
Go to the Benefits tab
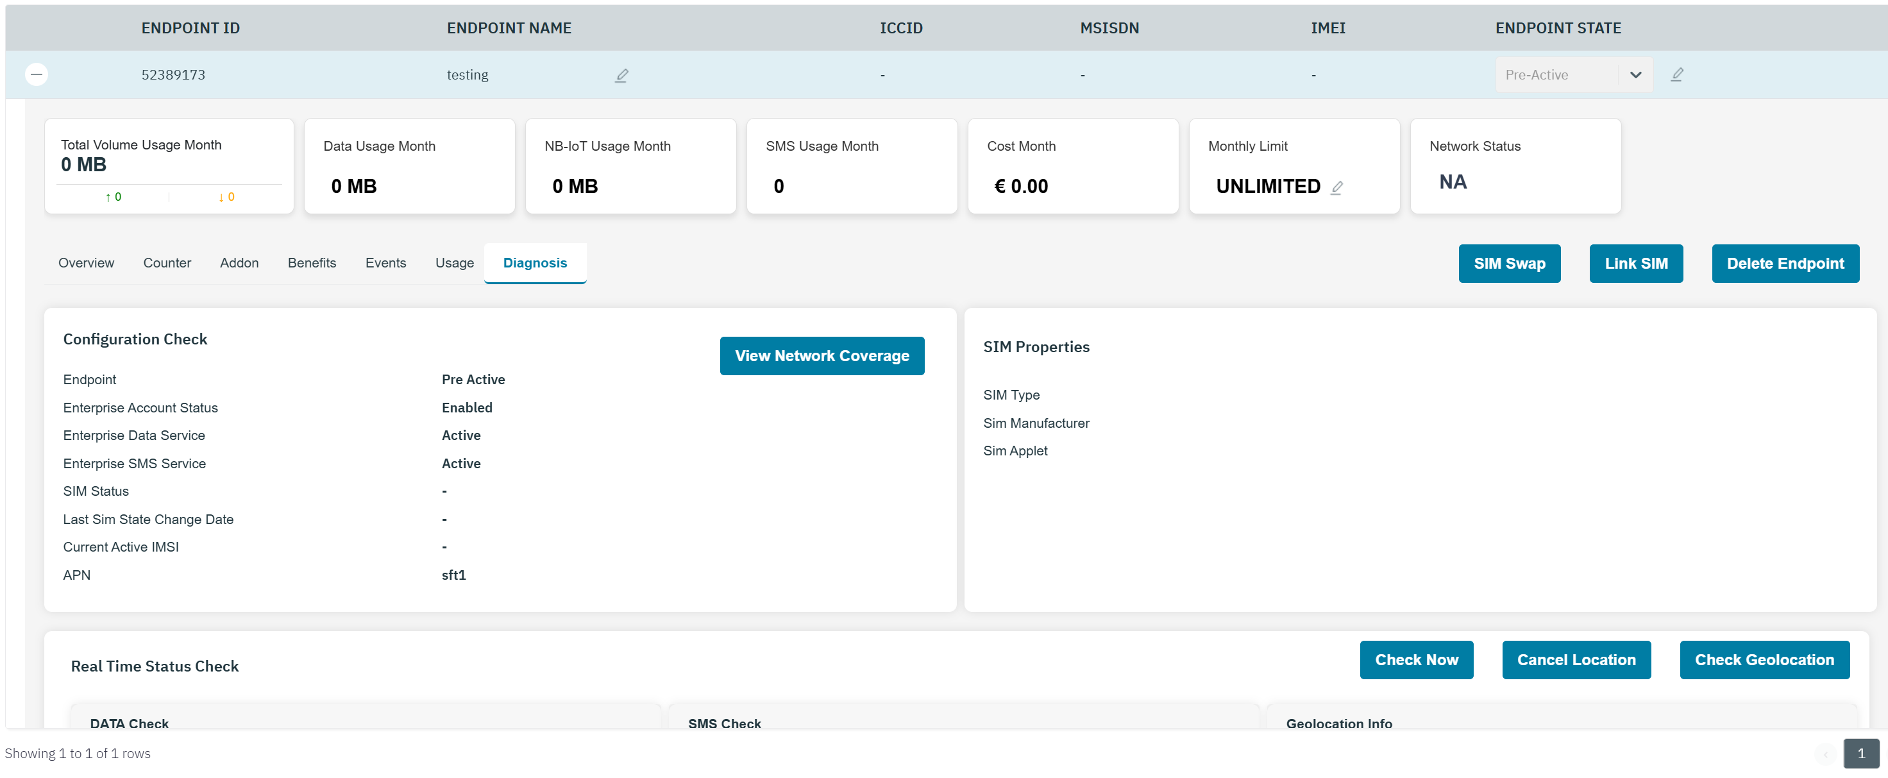pos(312,262)
